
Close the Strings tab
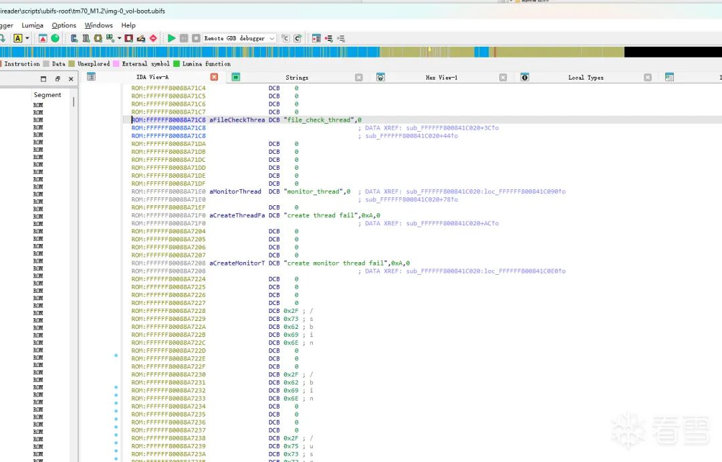[359, 78]
